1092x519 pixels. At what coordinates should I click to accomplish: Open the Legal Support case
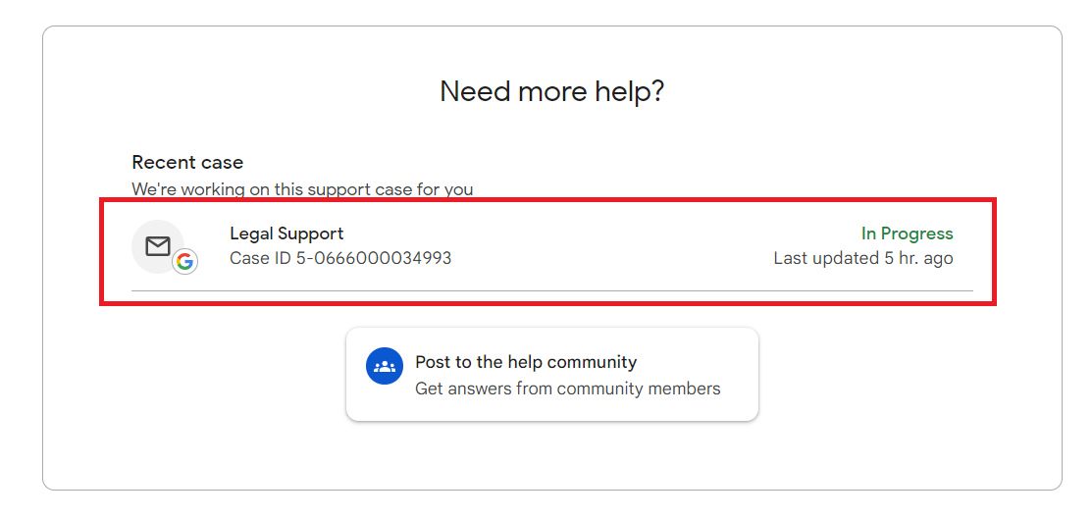pyautogui.click(x=286, y=234)
